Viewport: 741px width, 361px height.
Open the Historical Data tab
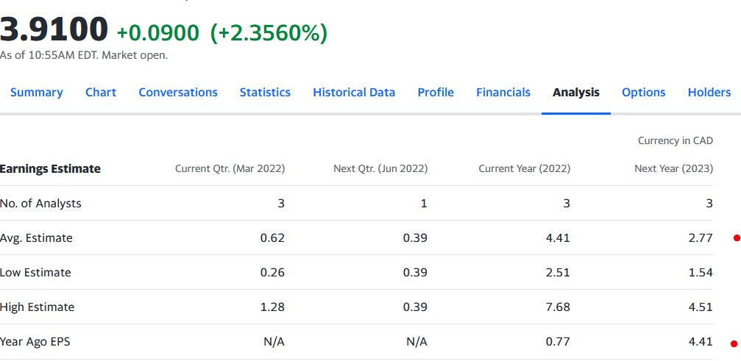(354, 92)
